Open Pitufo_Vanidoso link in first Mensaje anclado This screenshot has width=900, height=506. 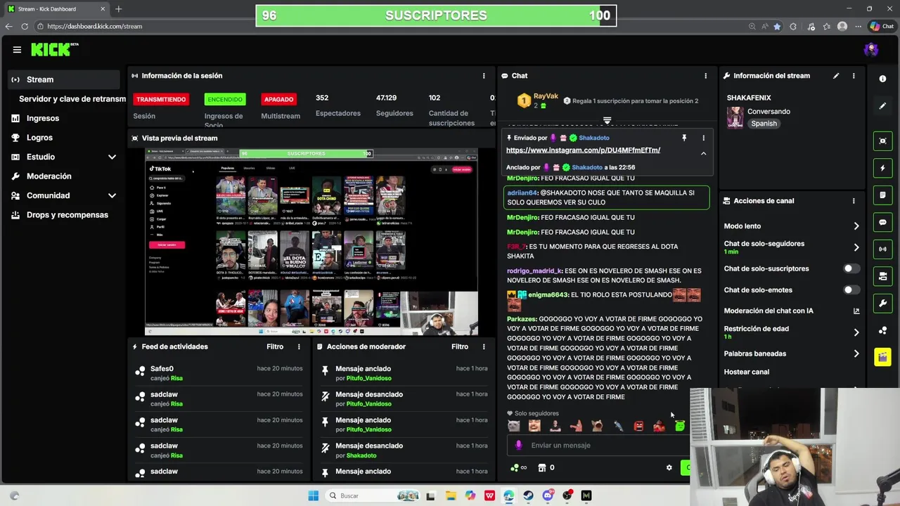click(369, 378)
